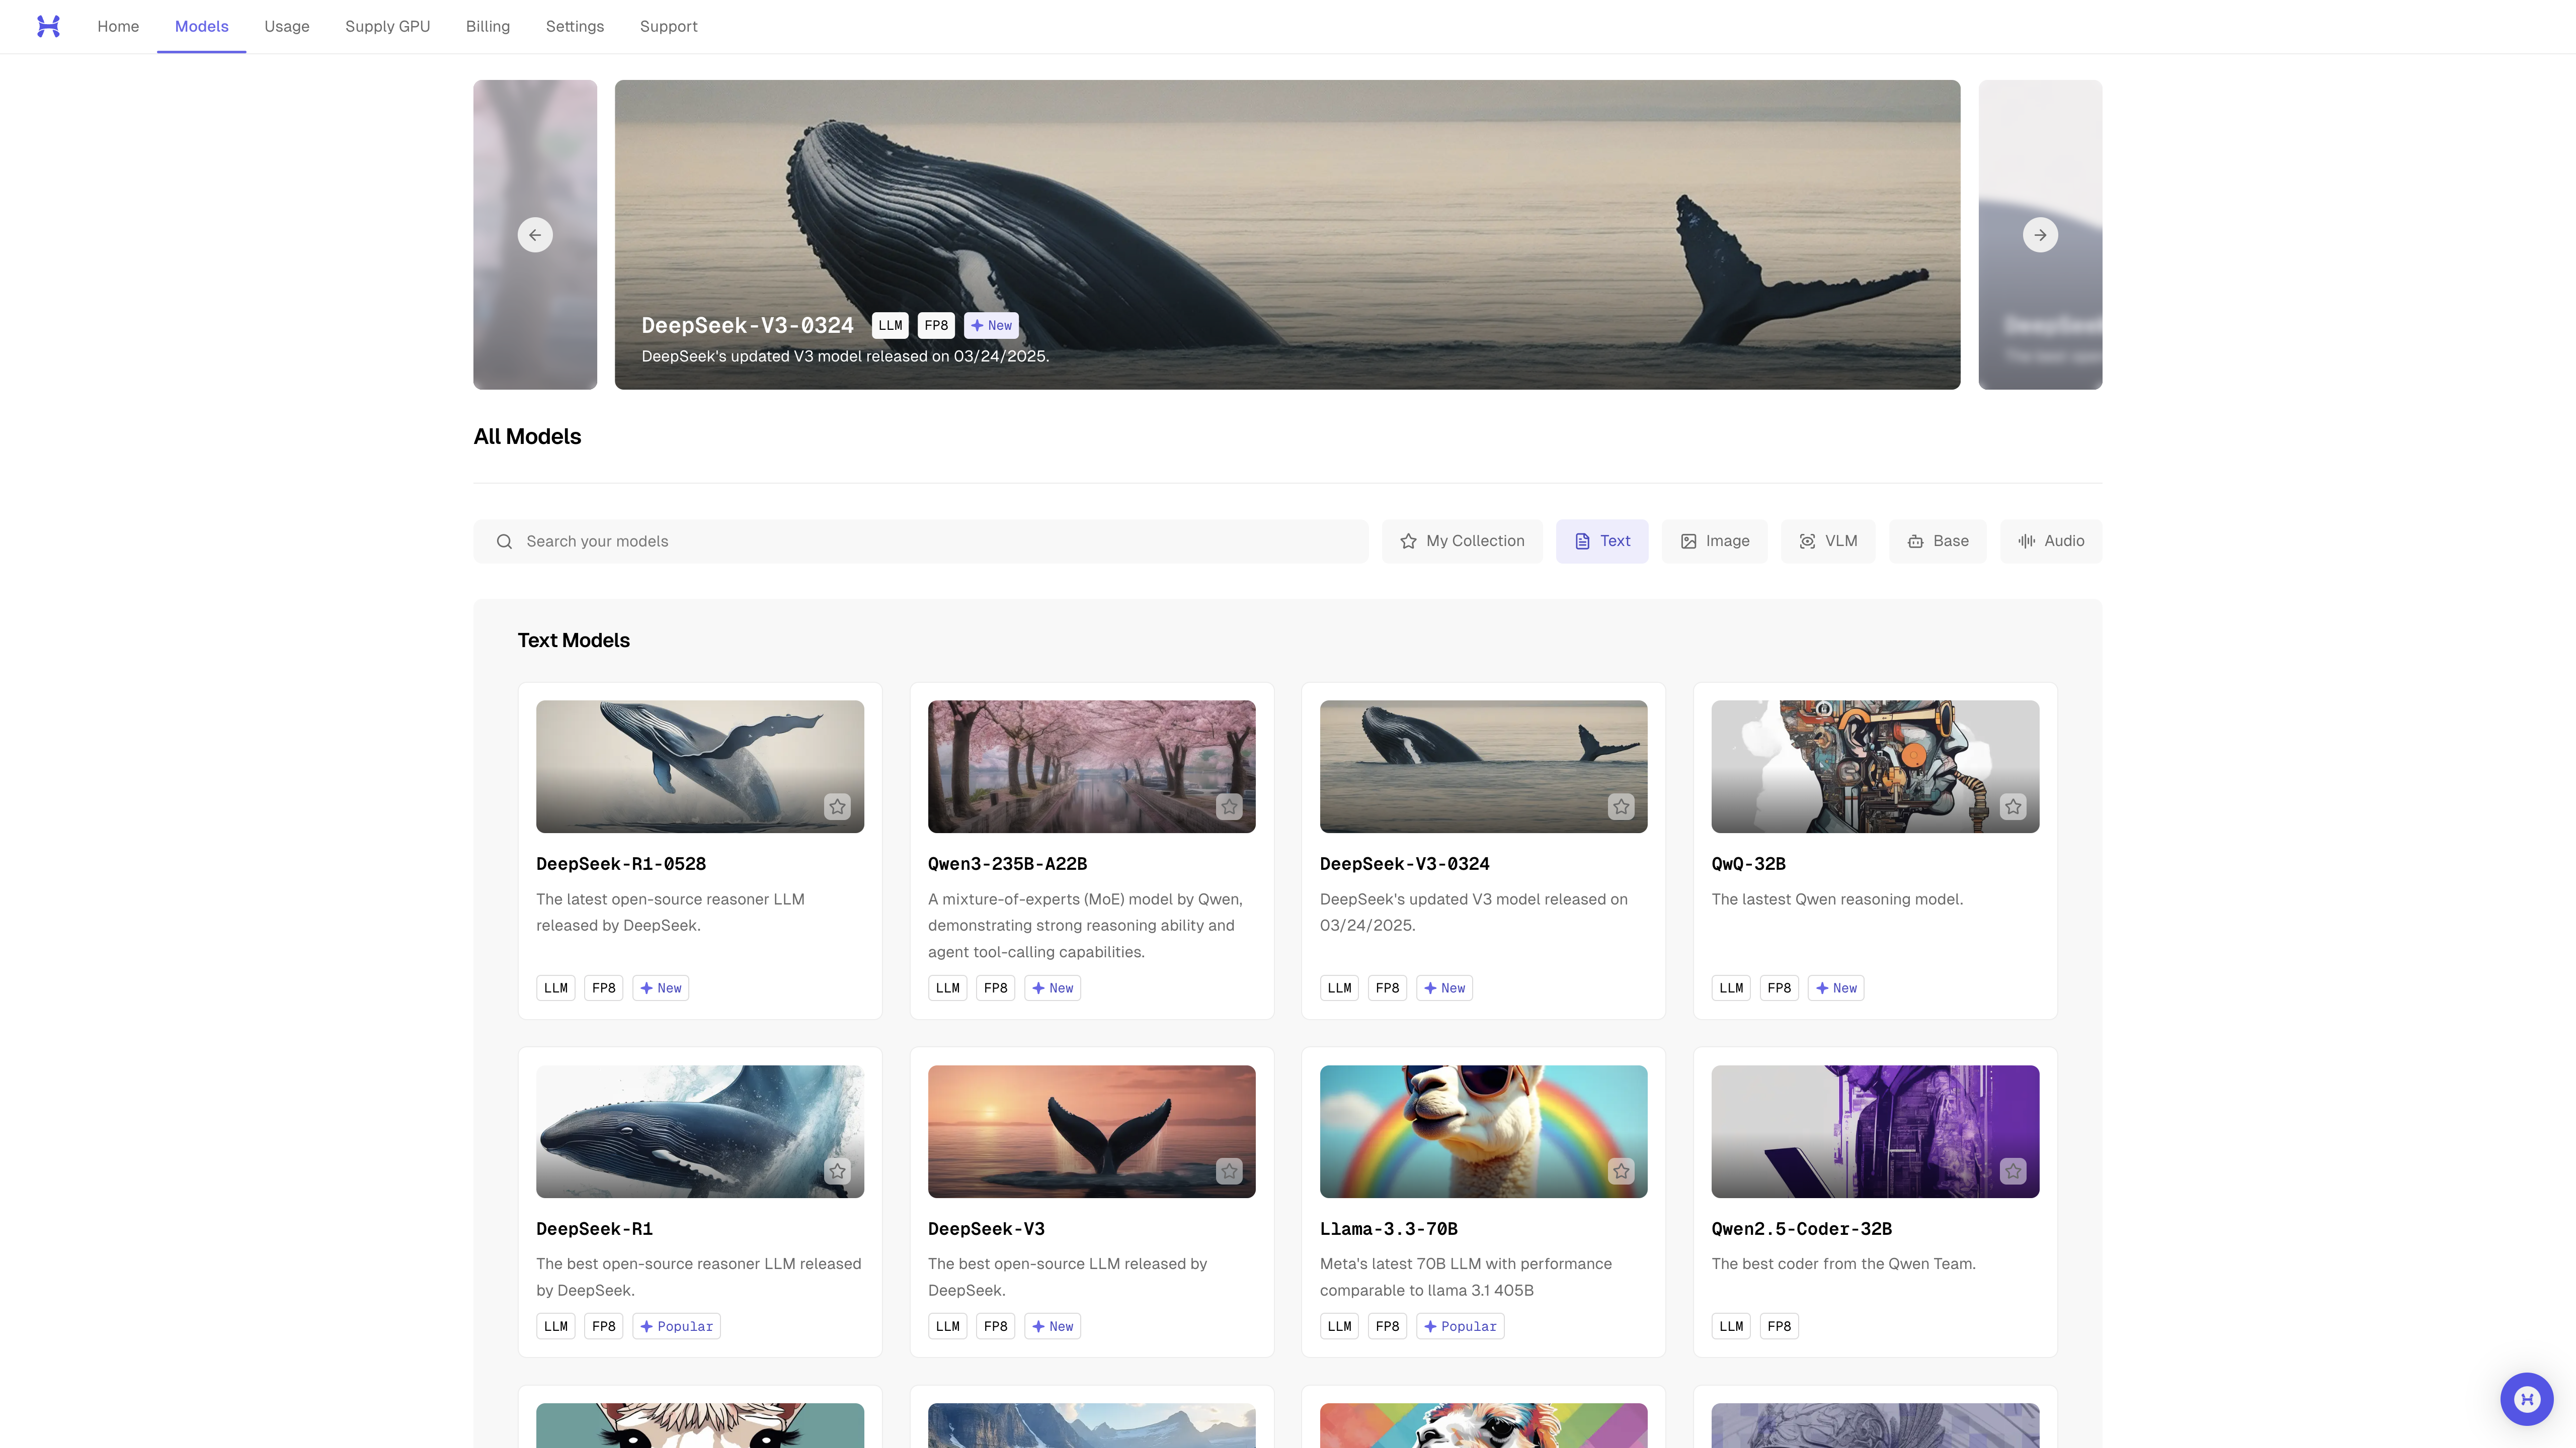Image resolution: width=2576 pixels, height=1448 pixels.
Task: Filter by My Collection
Action: [x=1462, y=541]
